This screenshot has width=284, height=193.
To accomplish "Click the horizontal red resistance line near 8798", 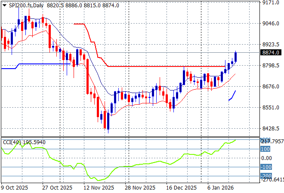I will pos(164,66).
